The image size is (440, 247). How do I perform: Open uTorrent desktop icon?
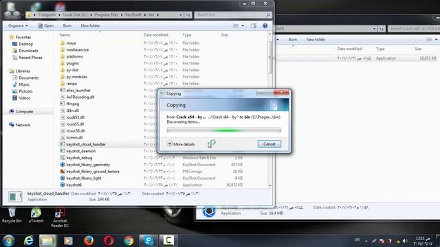36,215
